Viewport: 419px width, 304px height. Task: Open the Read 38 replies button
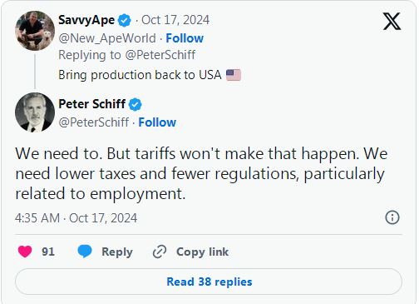tap(209, 282)
